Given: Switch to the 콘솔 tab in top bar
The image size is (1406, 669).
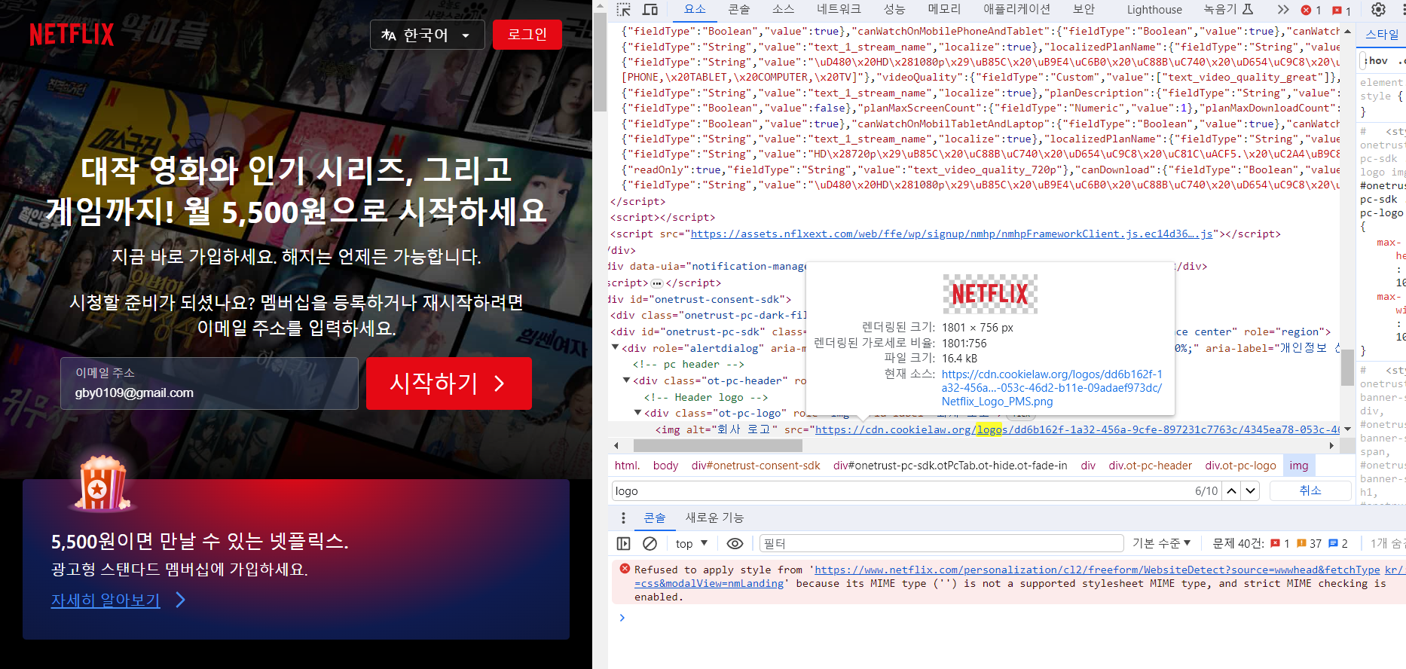Looking at the screenshot, I should (x=739, y=9).
